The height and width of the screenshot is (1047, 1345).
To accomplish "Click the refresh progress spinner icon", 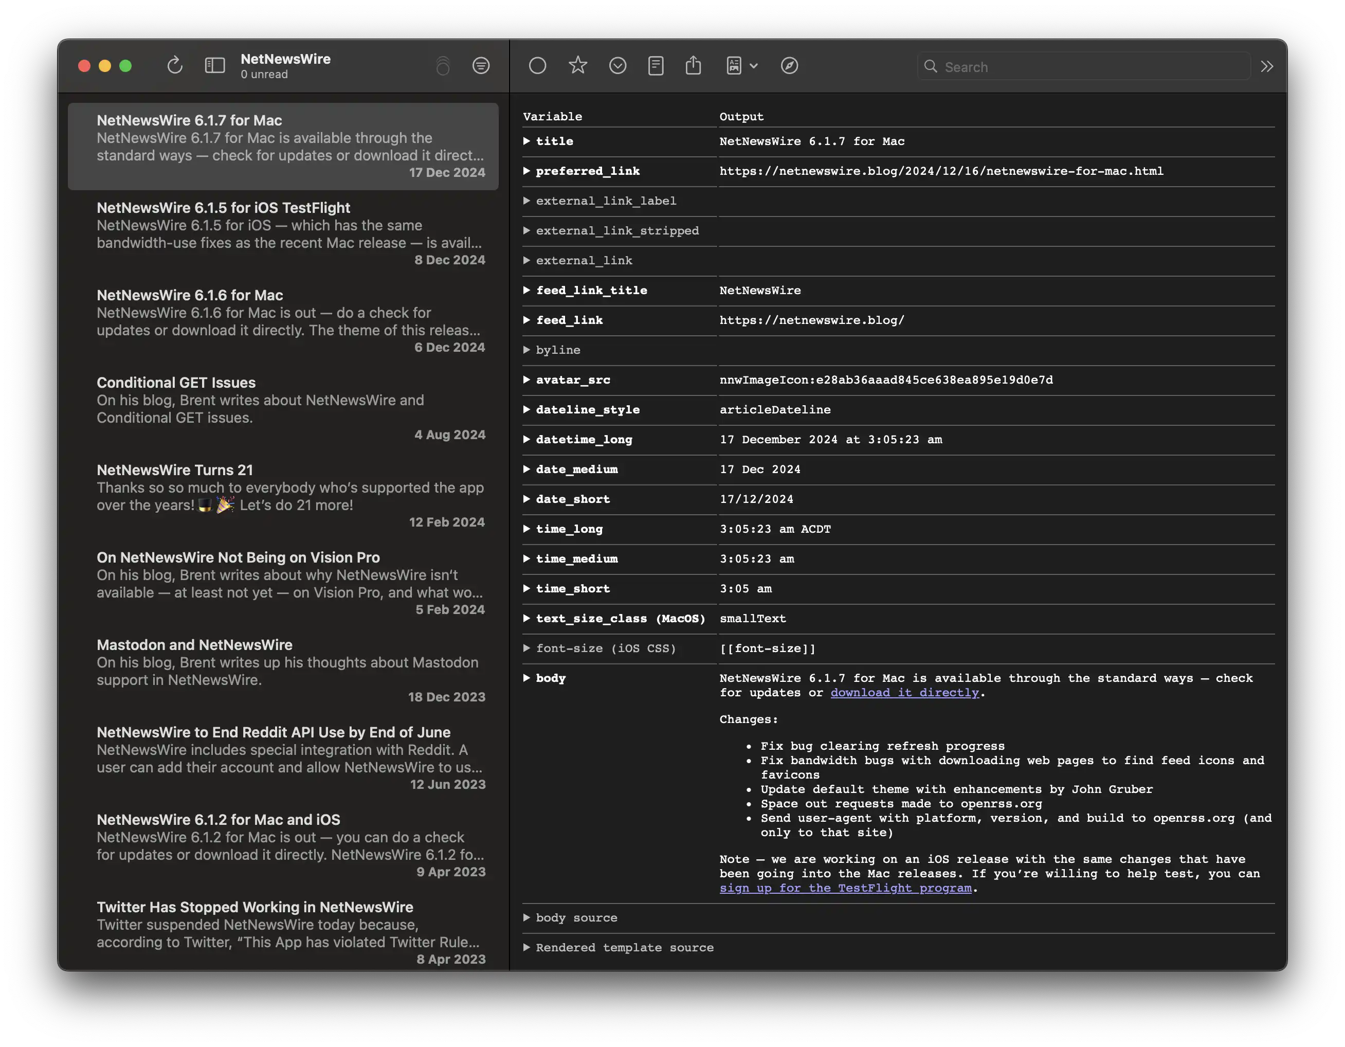I will (443, 65).
